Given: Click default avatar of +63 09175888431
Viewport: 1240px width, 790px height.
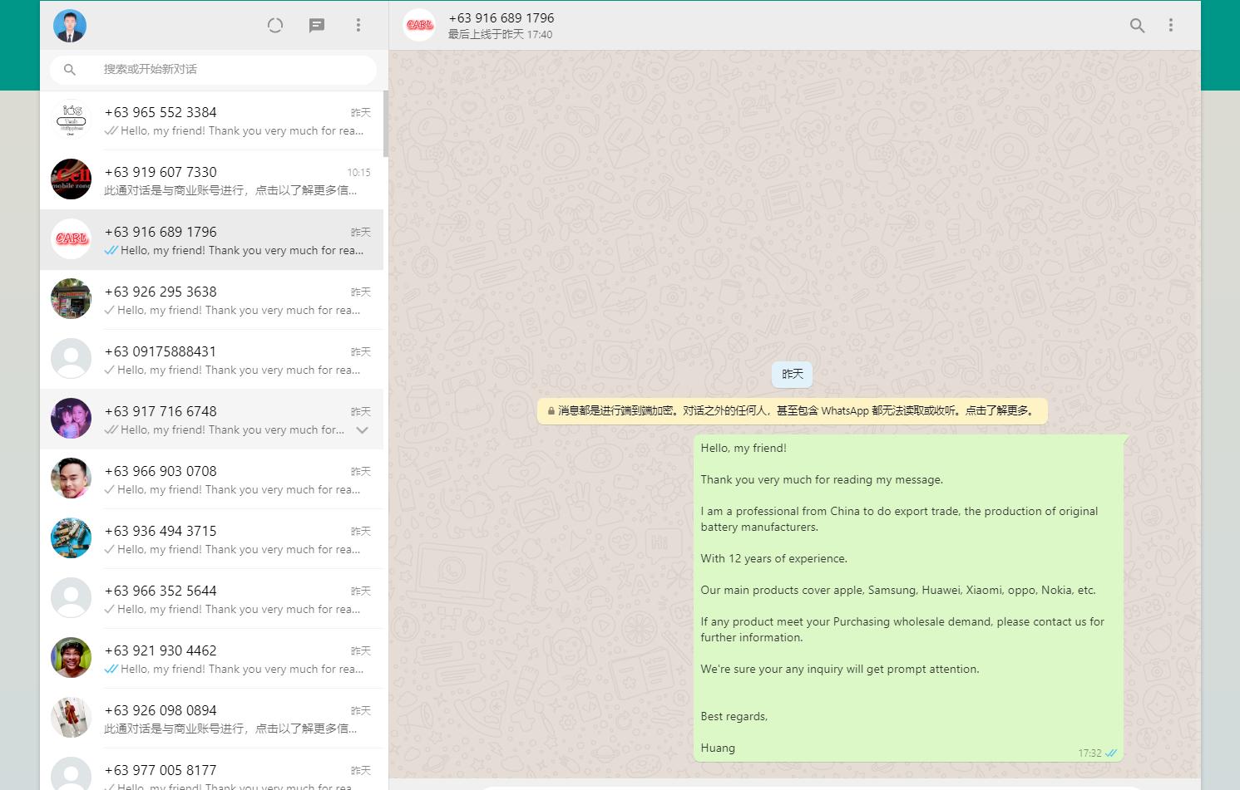Looking at the screenshot, I should 71,360.
